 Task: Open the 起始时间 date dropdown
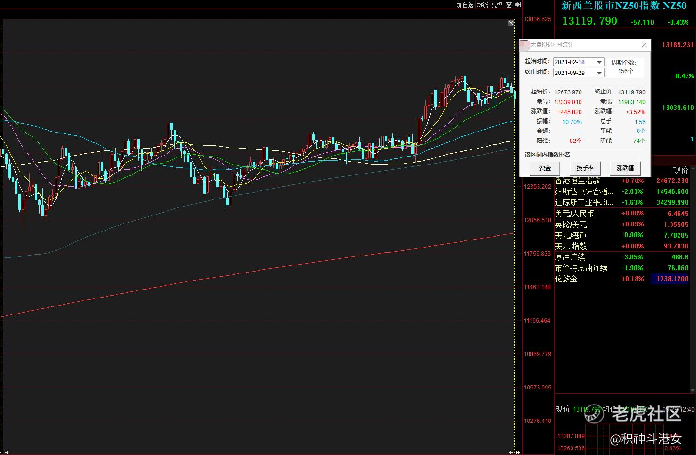(x=599, y=62)
